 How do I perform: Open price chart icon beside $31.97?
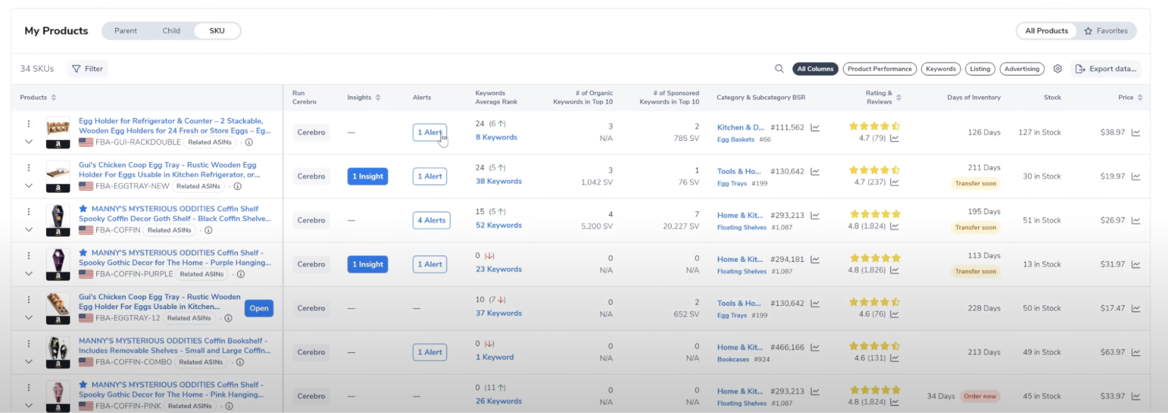(x=1136, y=264)
